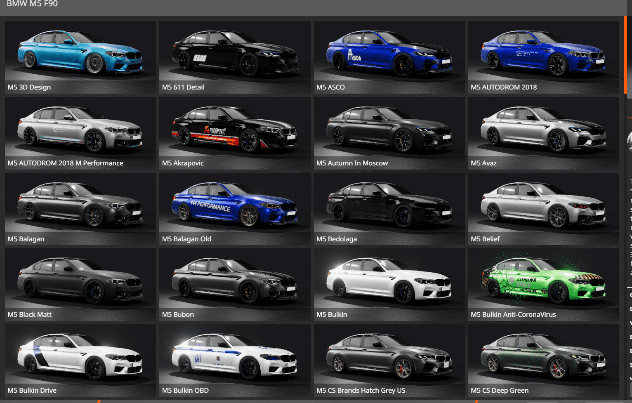Viewport: 632px width, 403px height.
Task: Open the M5 ASCO blue car
Action: [x=389, y=57]
